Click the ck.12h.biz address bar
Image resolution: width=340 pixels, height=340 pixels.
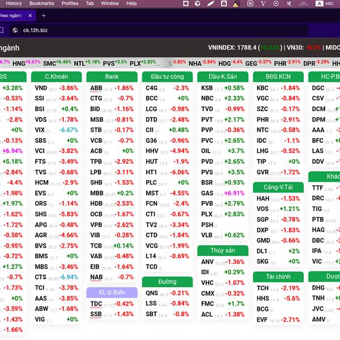158,31
